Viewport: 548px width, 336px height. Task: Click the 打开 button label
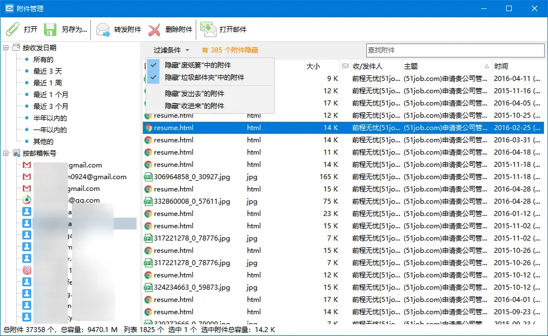click(31, 30)
